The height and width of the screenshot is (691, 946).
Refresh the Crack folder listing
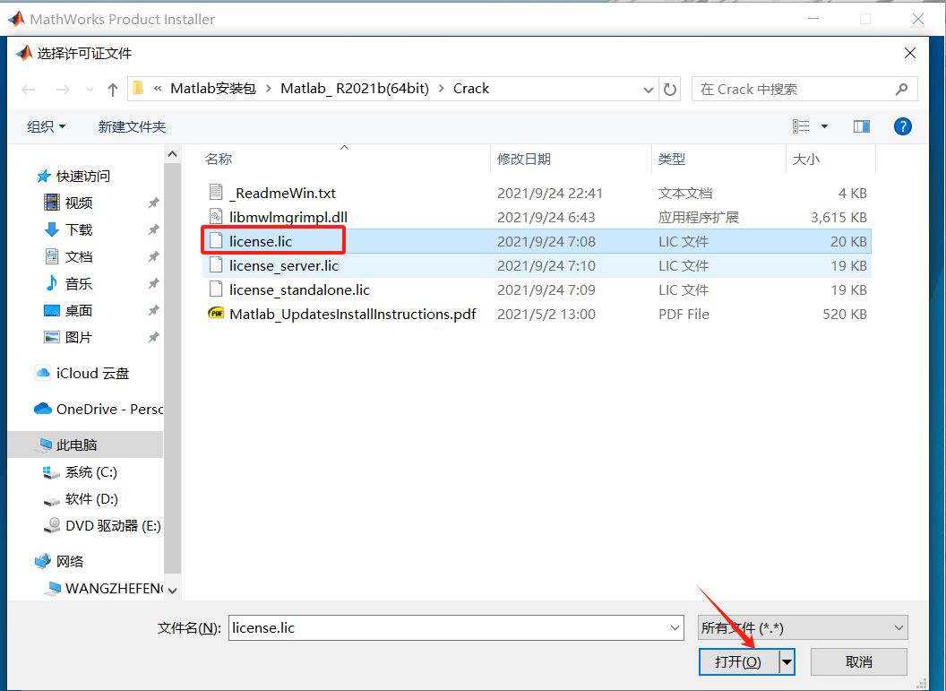[x=670, y=90]
